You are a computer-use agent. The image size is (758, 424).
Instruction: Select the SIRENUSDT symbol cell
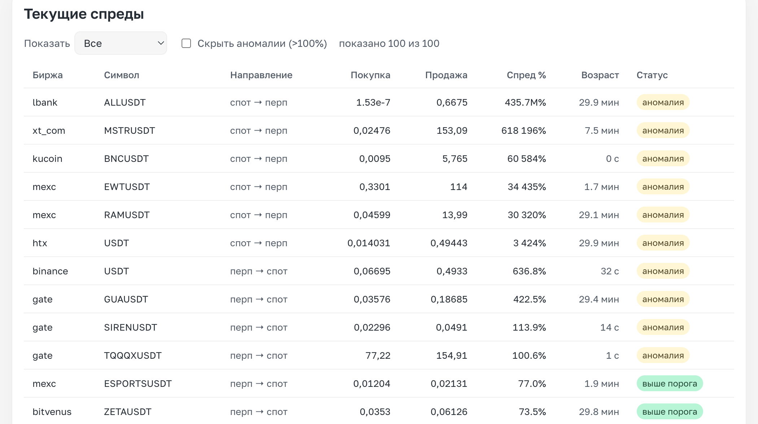pyautogui.click(x=131, y=327)
